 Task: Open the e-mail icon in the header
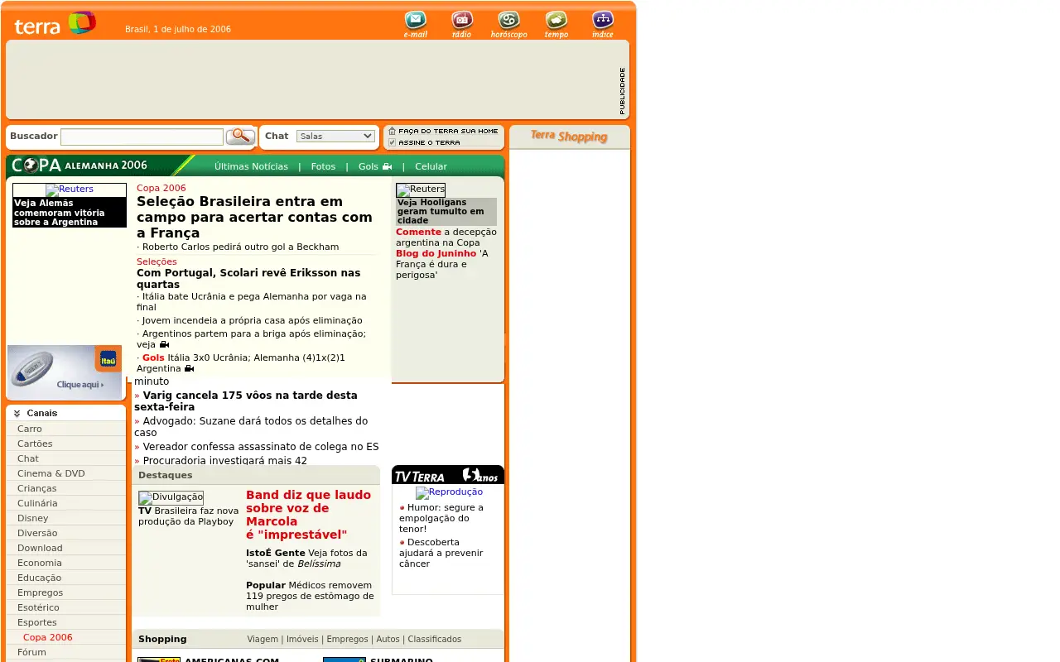click(416, 24)
